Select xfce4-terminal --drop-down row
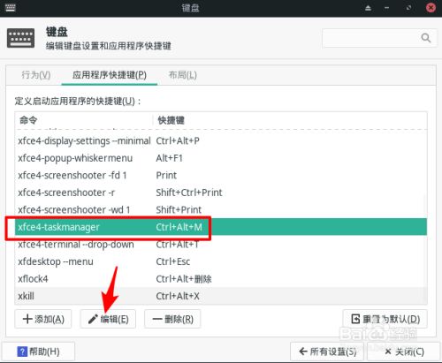 (221, 245)
